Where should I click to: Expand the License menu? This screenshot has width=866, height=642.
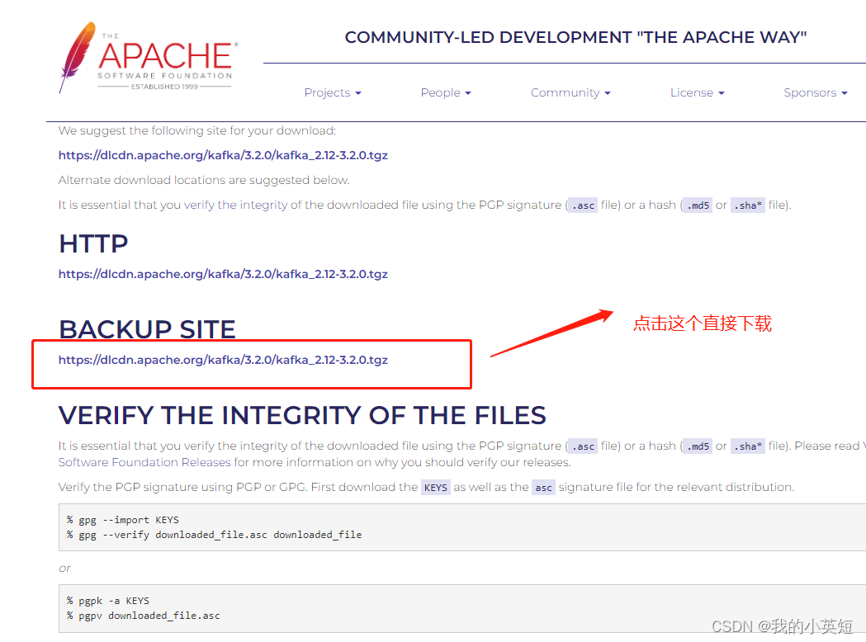697,92
